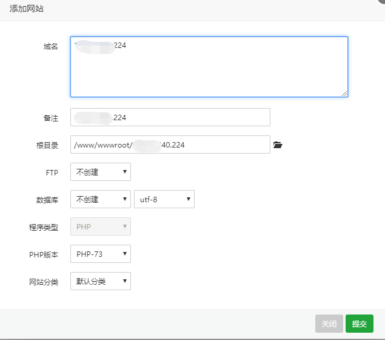Click the 备注 remark input field

tap(170, 118)
